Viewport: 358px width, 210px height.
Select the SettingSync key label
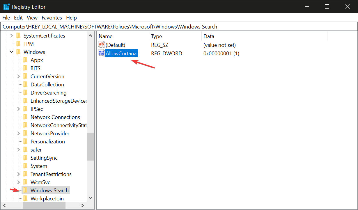[x=44, y=158]
